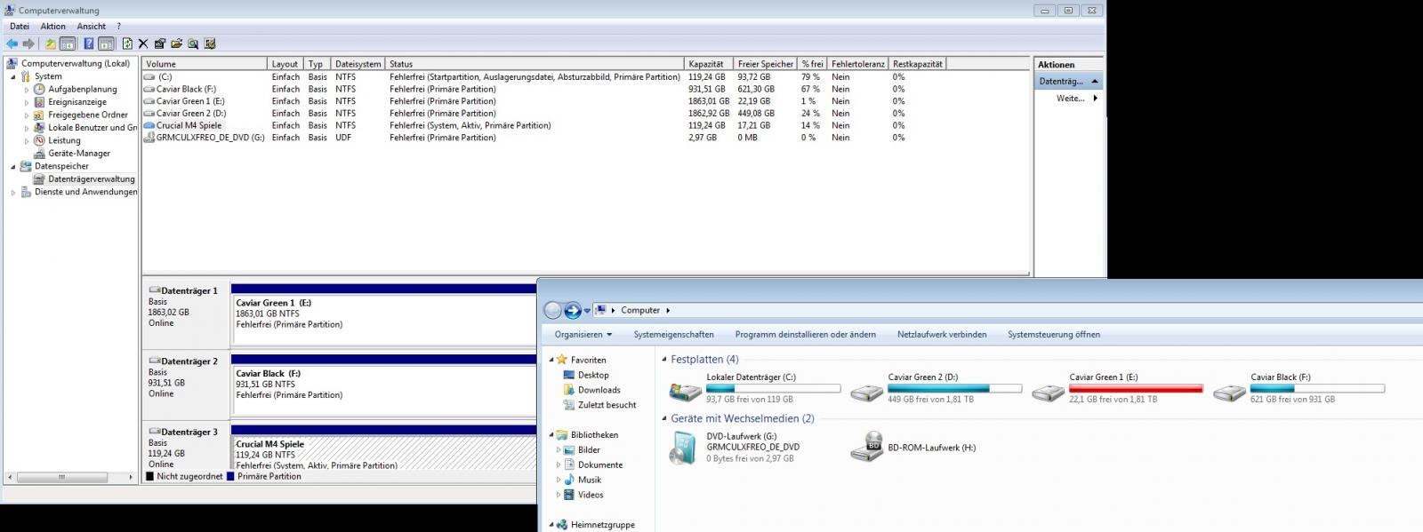The height and width of the screenshot is (532, 1423).
Task: Click Computer in the Explorer address bar
Action: click(640, 311)
